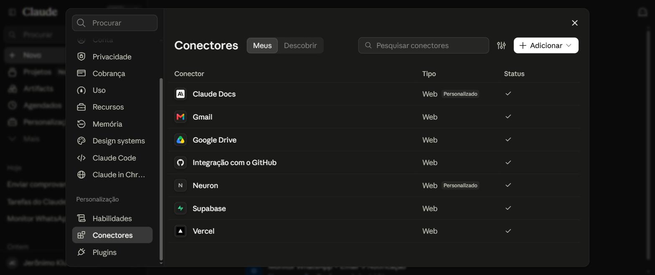Open Cobrança settings section
Image resolution: width=655 pixels, height=275 pixels.
pyautogui.click(x=112, y=74)
